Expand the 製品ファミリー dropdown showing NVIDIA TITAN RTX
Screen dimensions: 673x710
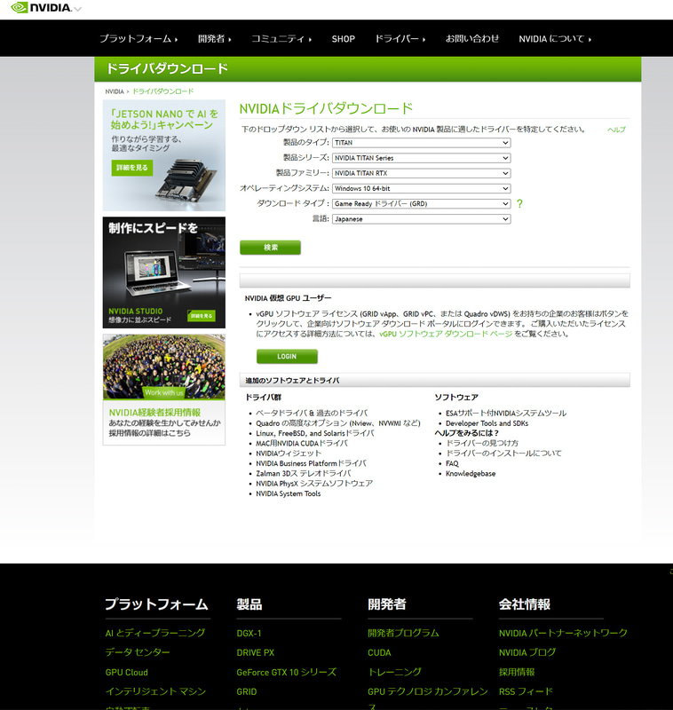[421, 173]
